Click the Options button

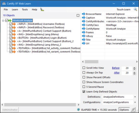(124, 110)
